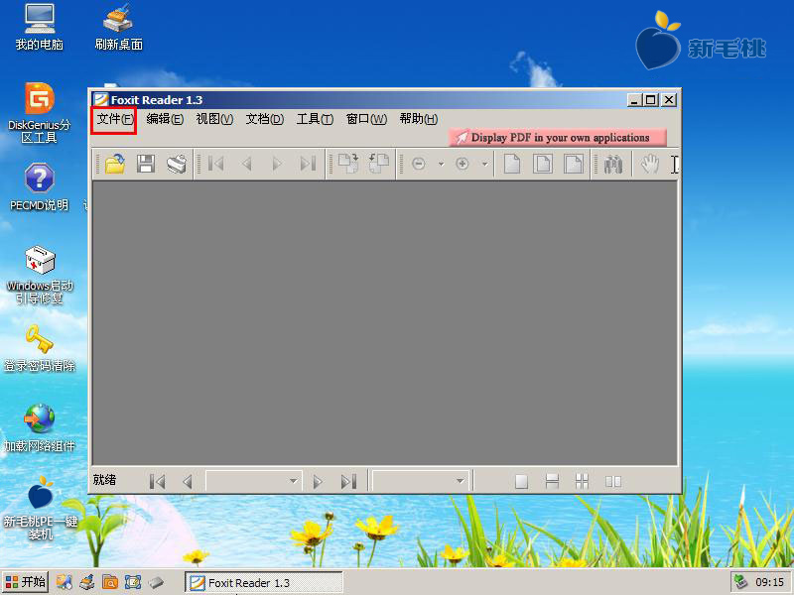Go to last page in status bar
Screen dimensions: 794x595
[x=348, y=481]
